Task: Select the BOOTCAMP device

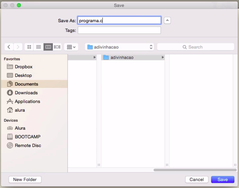Action: 27,137
